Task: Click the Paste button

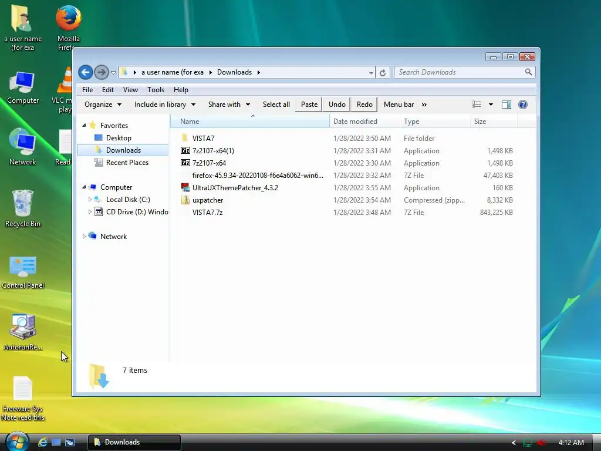Action: tap(309, 105)
